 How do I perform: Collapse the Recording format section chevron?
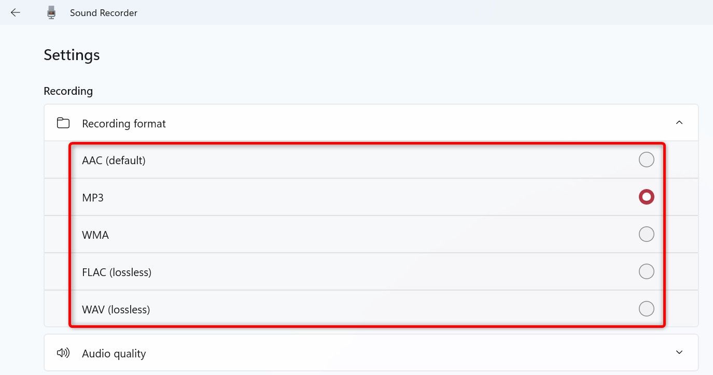coord(679,123)
